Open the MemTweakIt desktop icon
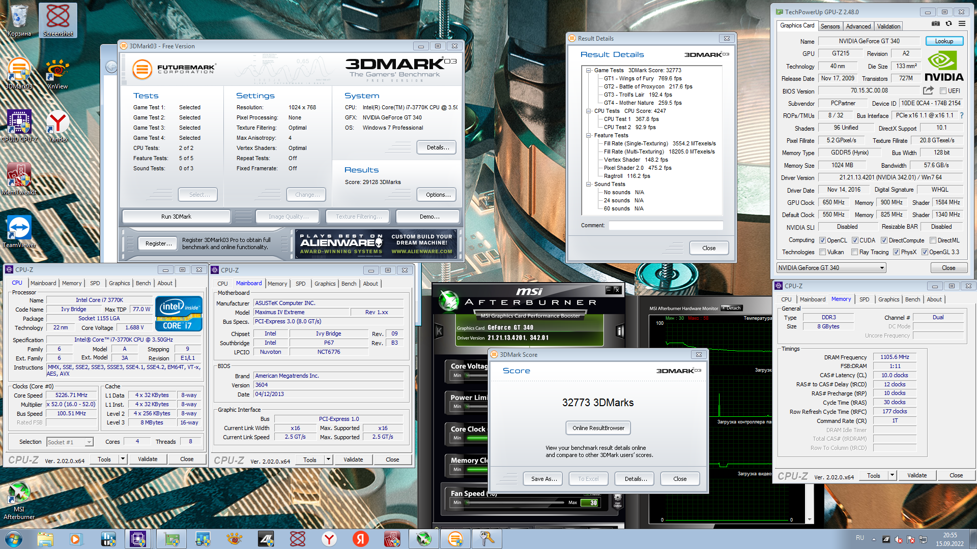Screen dimensions: 977x549 [x=19, y=179]
